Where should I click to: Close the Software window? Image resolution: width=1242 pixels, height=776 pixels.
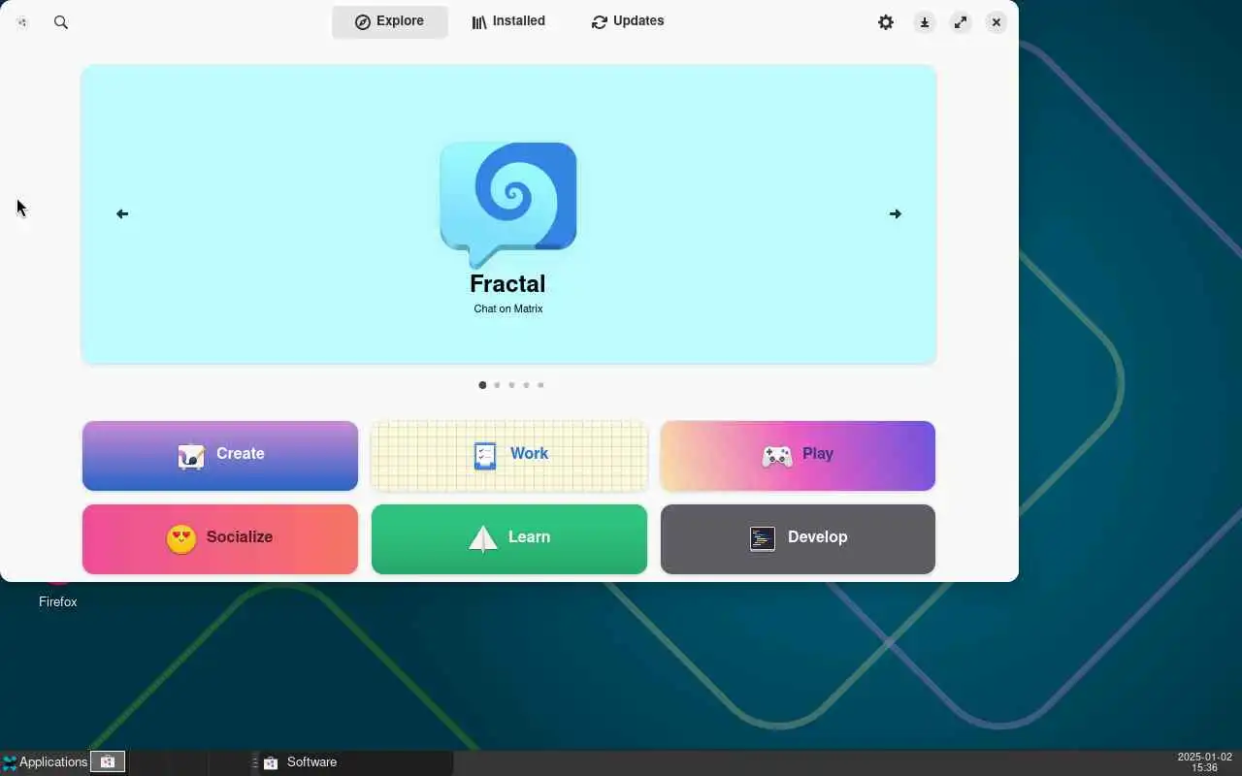997,22
